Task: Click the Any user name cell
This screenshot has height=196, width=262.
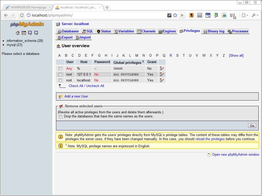Action: point(70,68)
